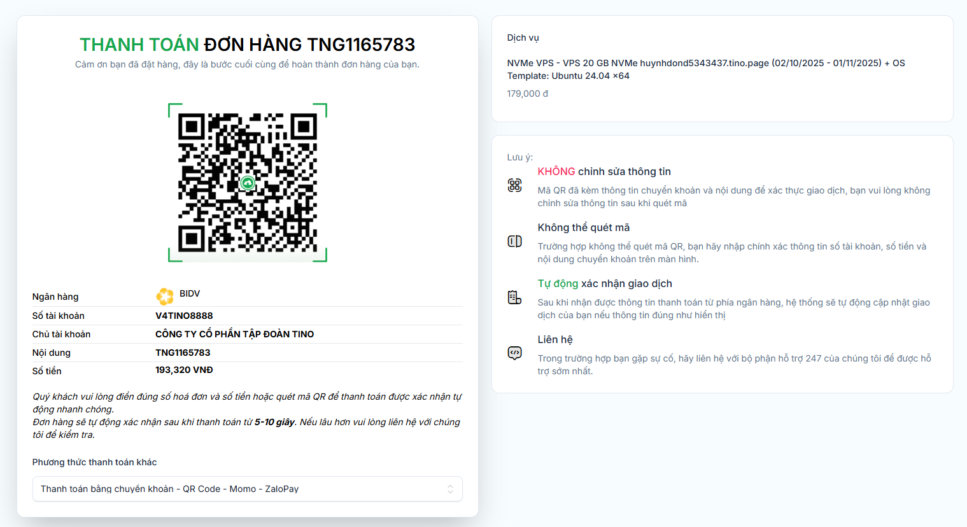Click the KHÔNG chỉnh sửa thông tin heading
The height and width of the screenshot is (527, 967).
[604, 171]
